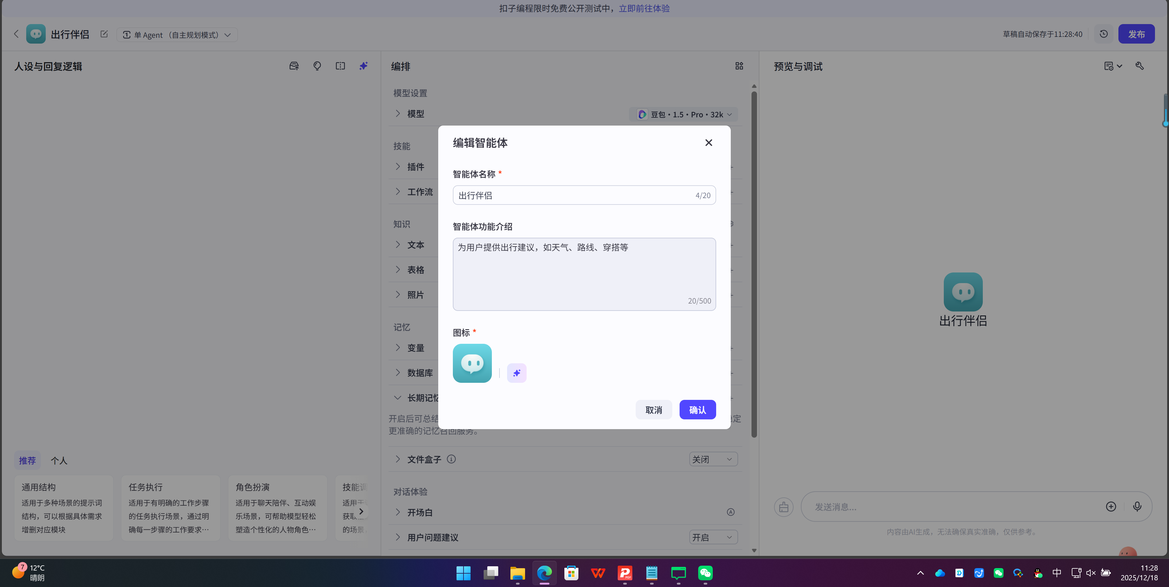Click the AI generate icon sparkle button

tap(517, 373)
